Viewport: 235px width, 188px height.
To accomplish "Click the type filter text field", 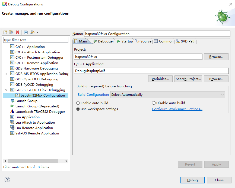I will tap(36, 40).
